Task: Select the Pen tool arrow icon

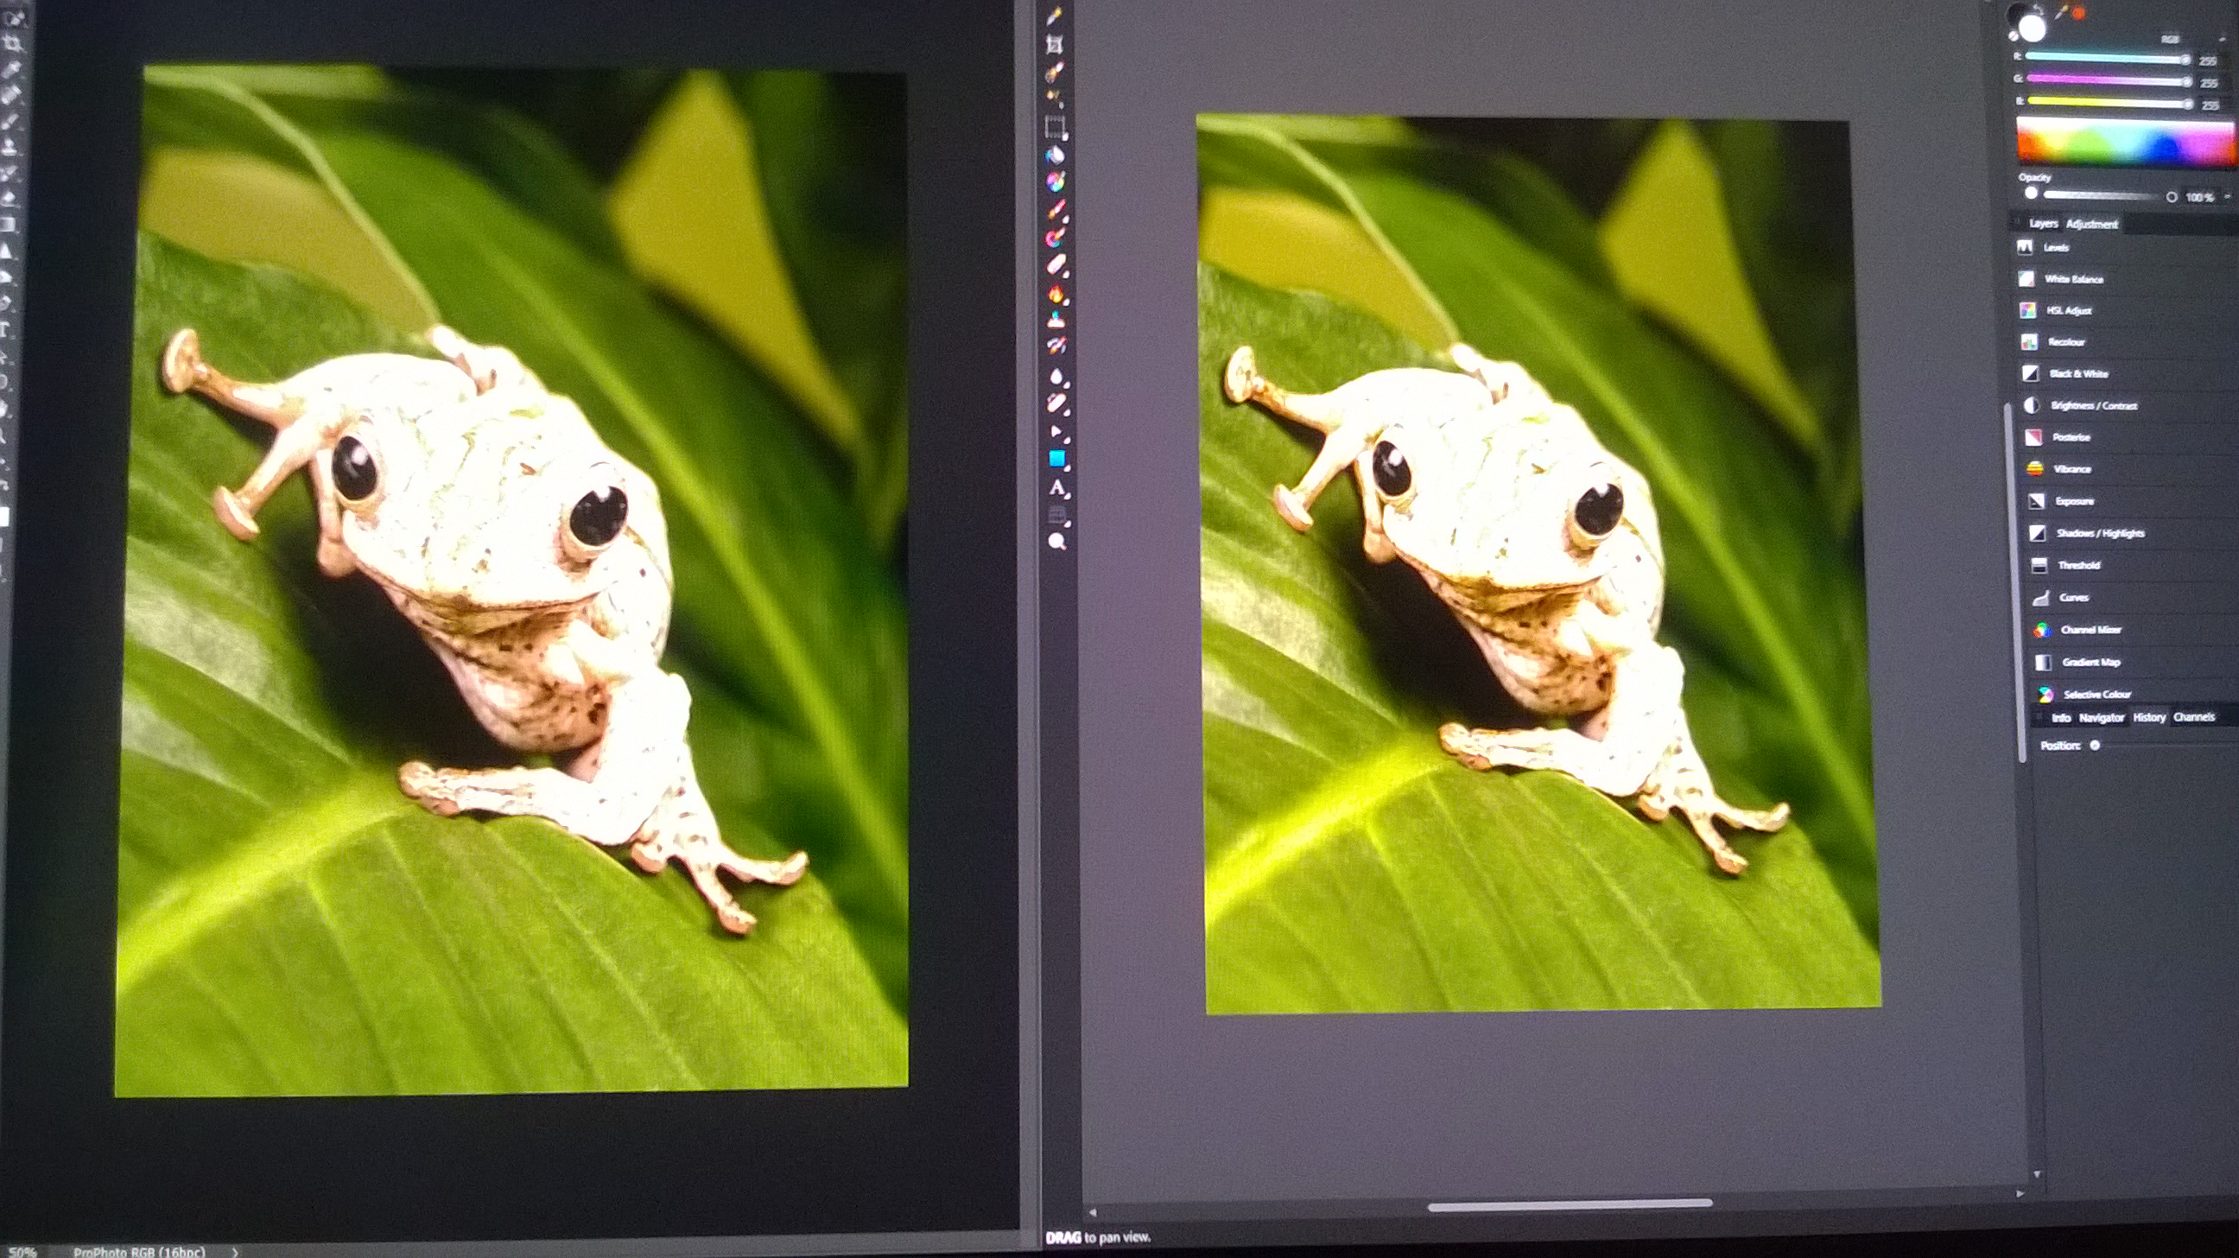Action: click(1057, 431)
